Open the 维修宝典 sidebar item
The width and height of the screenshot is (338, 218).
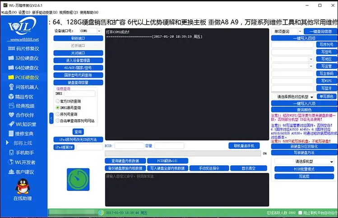tap(21, 134)
